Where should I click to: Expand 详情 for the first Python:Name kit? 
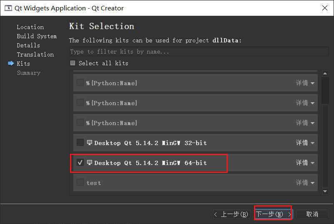click(x=305, y=83)
